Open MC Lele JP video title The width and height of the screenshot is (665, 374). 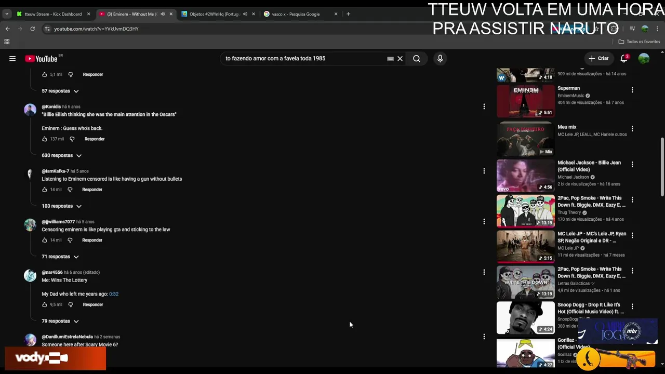point(592,237)
